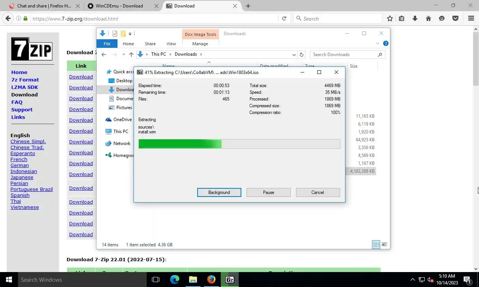Click Background button in 7-Zip dialog

[219, 192]
